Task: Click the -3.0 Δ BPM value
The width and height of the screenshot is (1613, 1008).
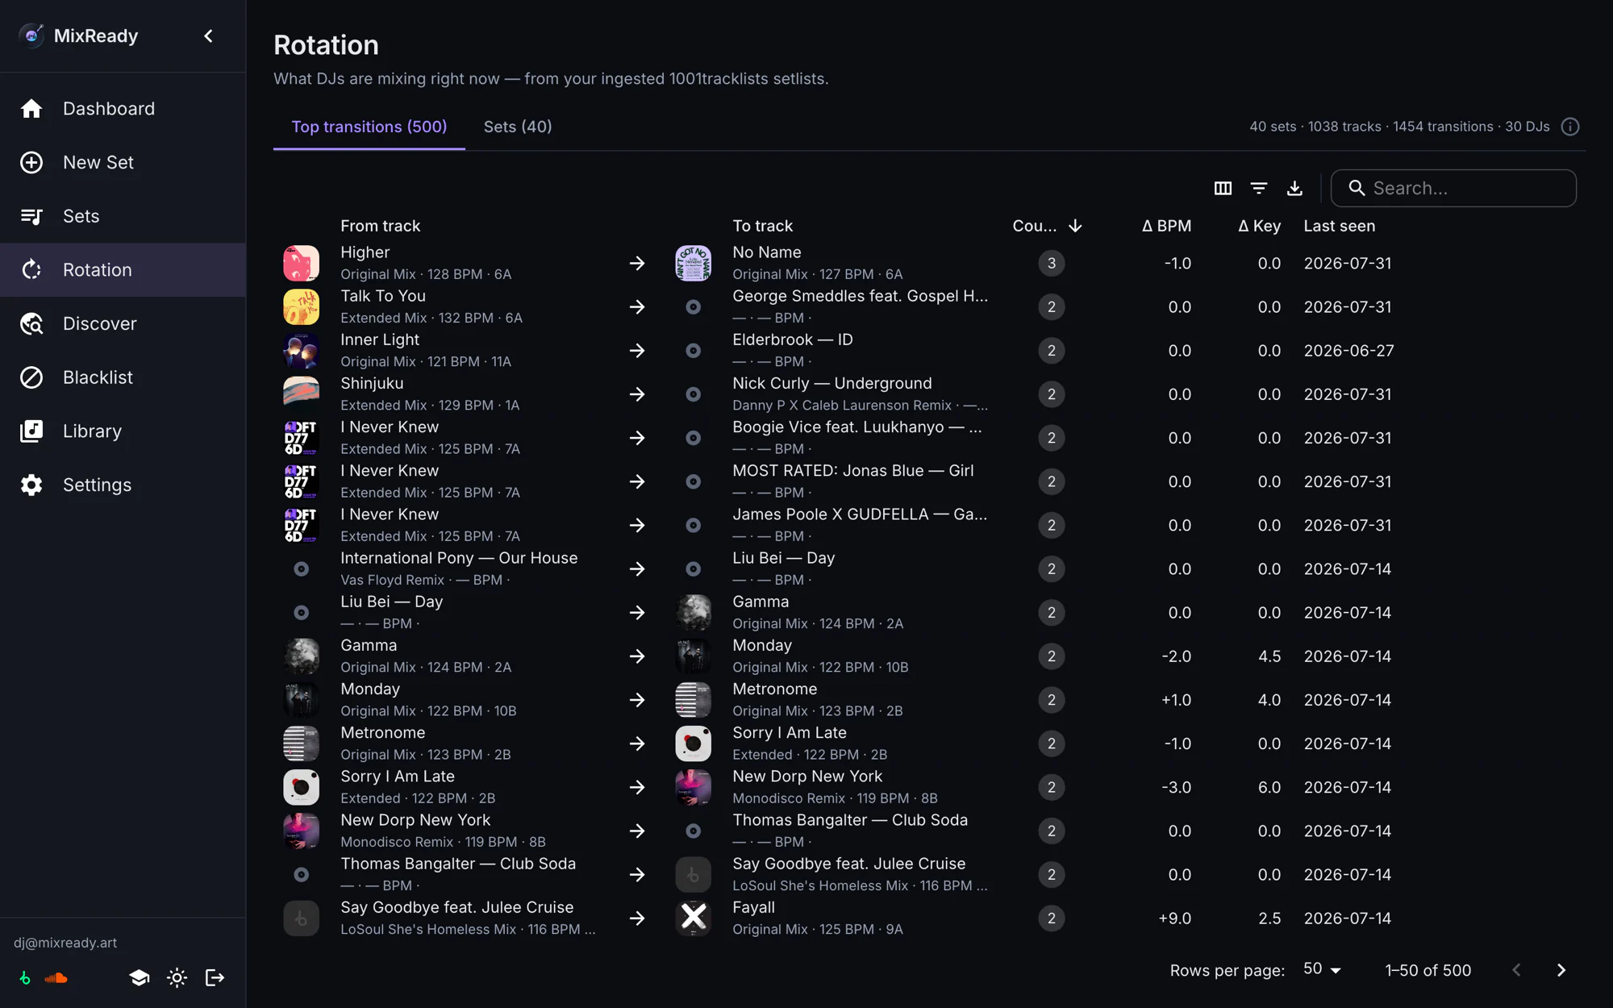Action: click(x=1176, y=787)
